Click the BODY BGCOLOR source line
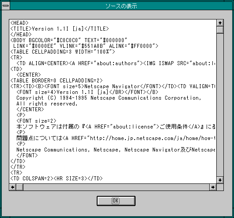234x218 pixels. (x=69, y=40)
